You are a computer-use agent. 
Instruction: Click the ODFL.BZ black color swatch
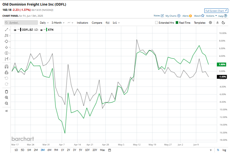click(21, 30)
